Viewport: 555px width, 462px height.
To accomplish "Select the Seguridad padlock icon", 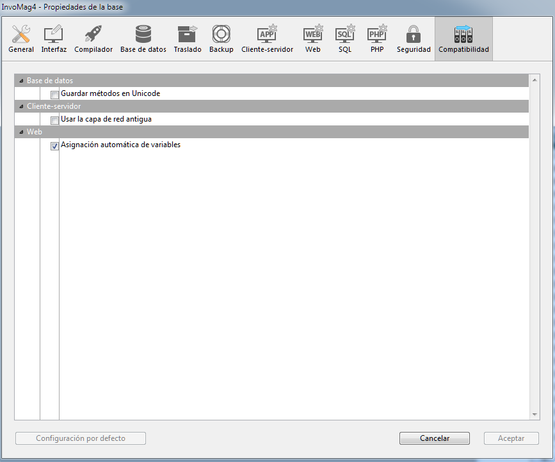I will (x=414, y=34).
